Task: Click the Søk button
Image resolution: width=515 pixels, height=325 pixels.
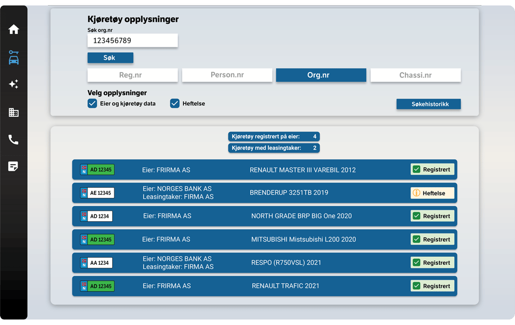Action: tap(110, 58)
